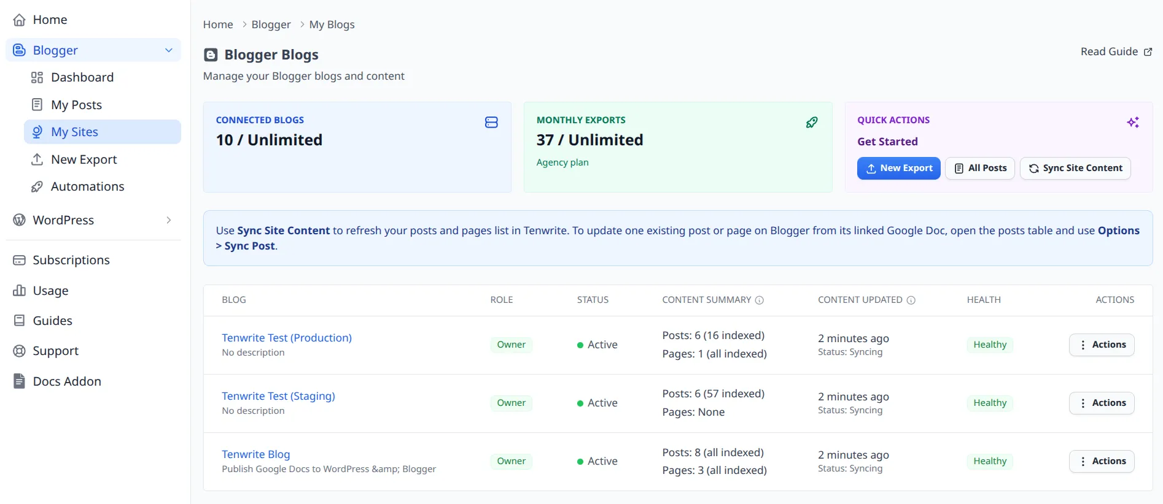Click the Read Guide external link icon
The width and height of the screenshot is (1163, 504).
(x=1148, y=52)
